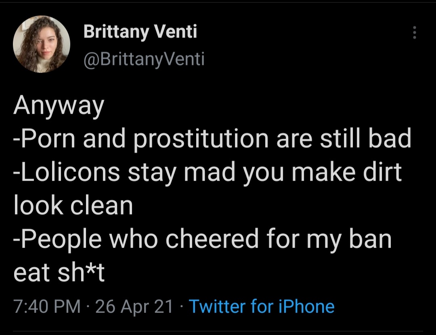The width and height of the screenshot is (436, 335).
Task: Follow the Twitter for iPhone source link
Action: coord(262,306)
